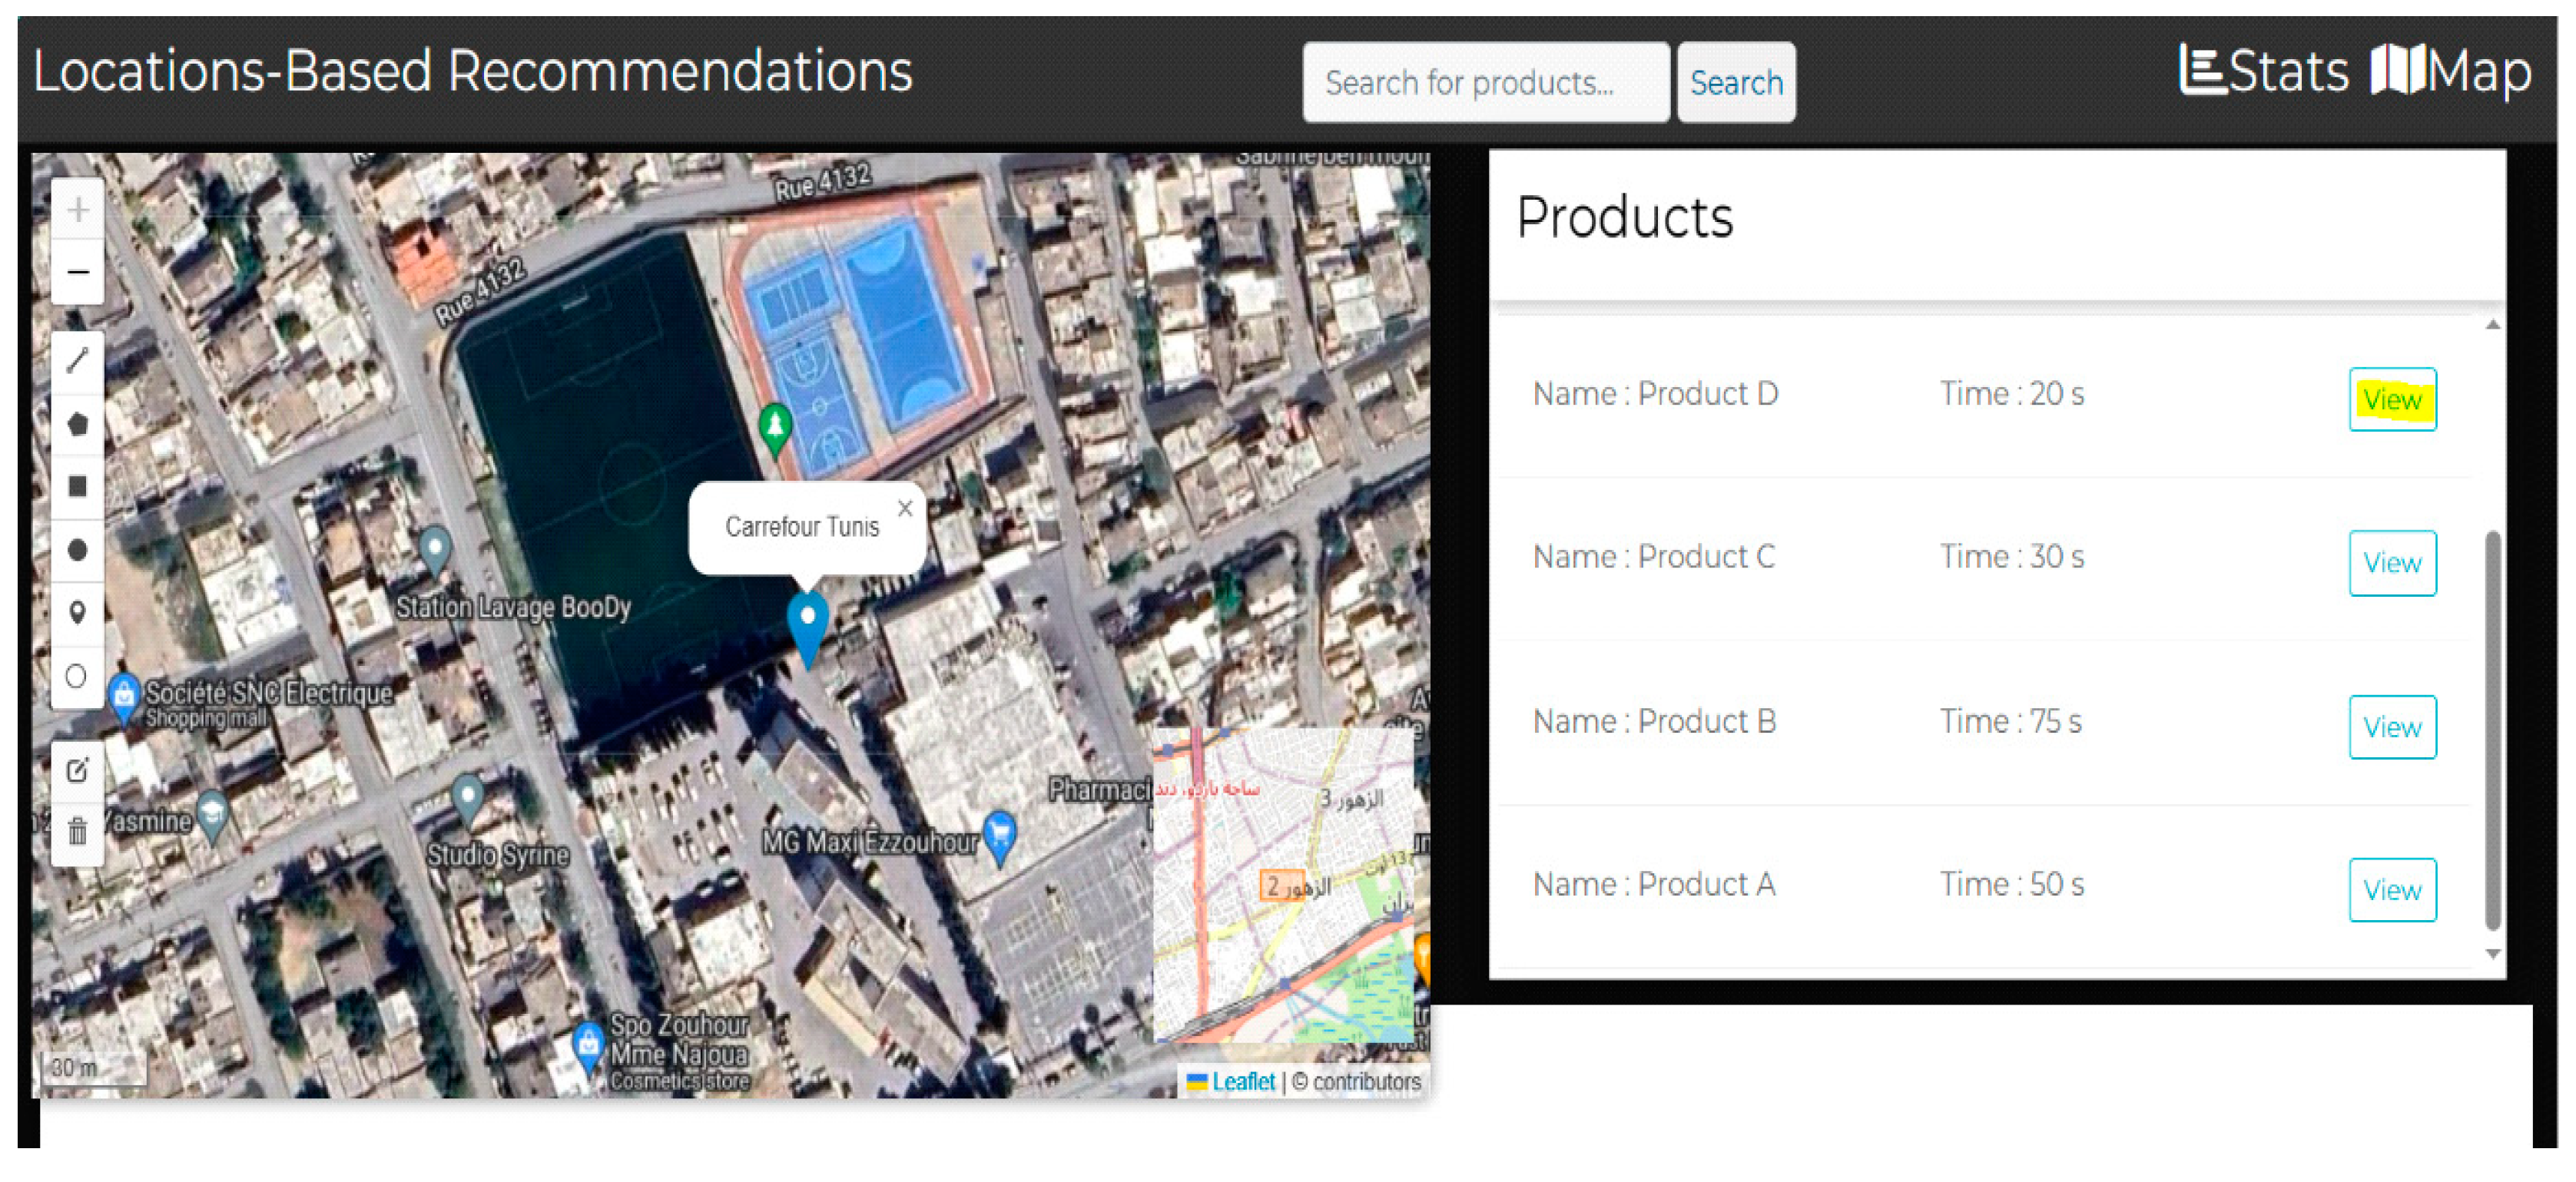Click the Leaflet attribution link
2576x1182 pixels.
[x=1242, y=1081]
